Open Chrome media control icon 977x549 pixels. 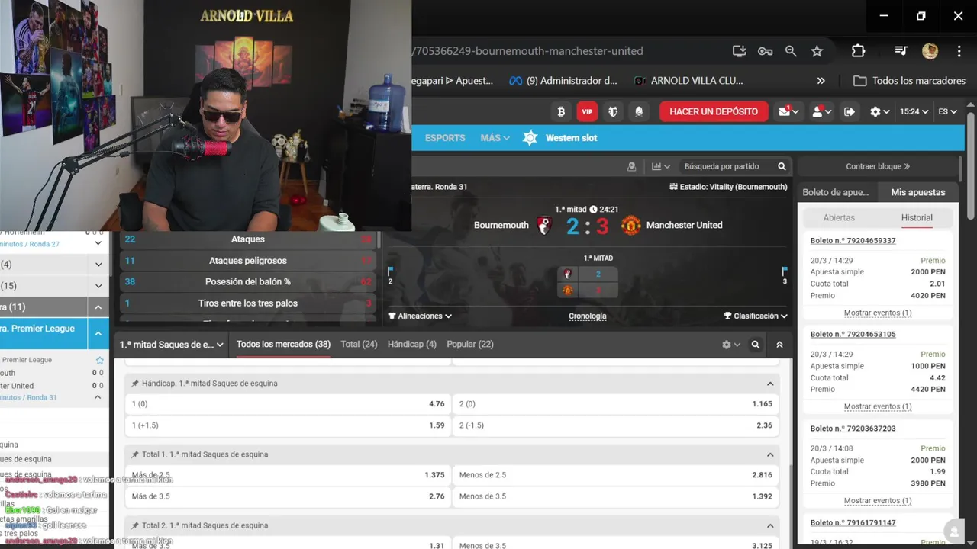pos(901,51)
